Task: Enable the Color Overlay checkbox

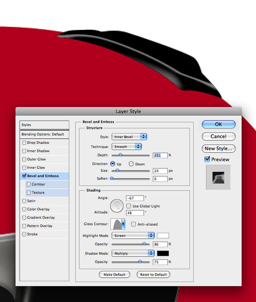Action: point(24,209)
